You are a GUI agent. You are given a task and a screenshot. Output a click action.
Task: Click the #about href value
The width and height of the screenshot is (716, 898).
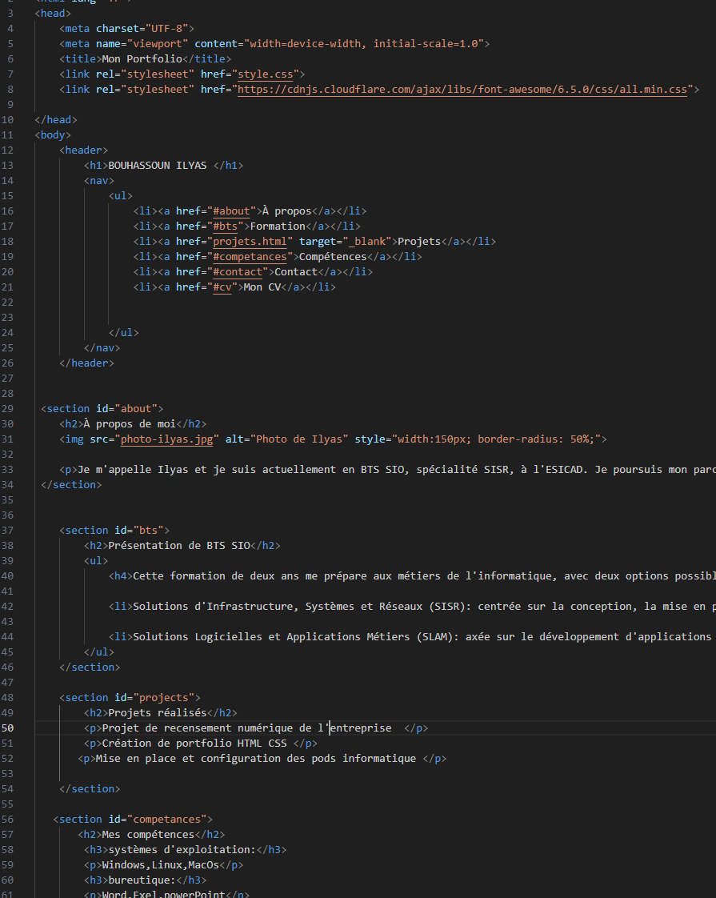(231, 211)
